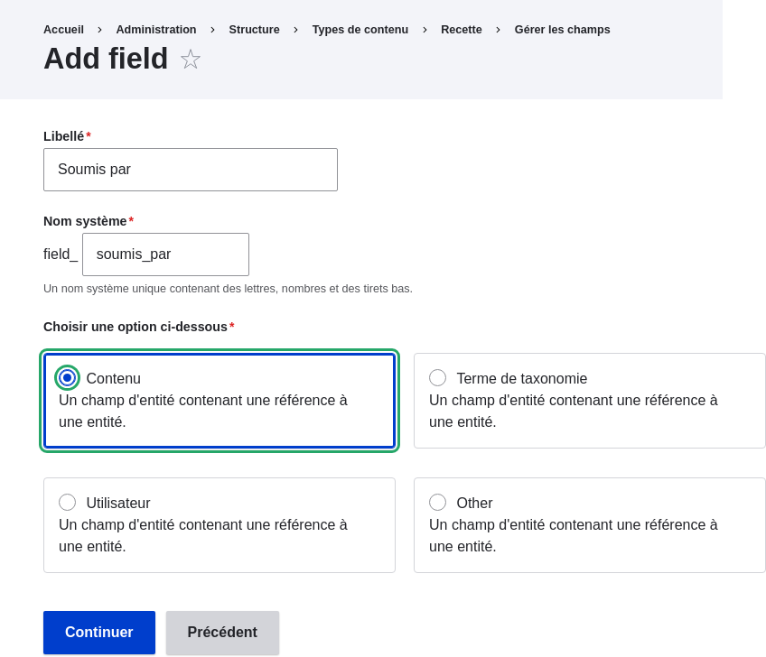Click the Nom système field label
The height and width of the screenshot is (657, 766).
coord(85,221)
